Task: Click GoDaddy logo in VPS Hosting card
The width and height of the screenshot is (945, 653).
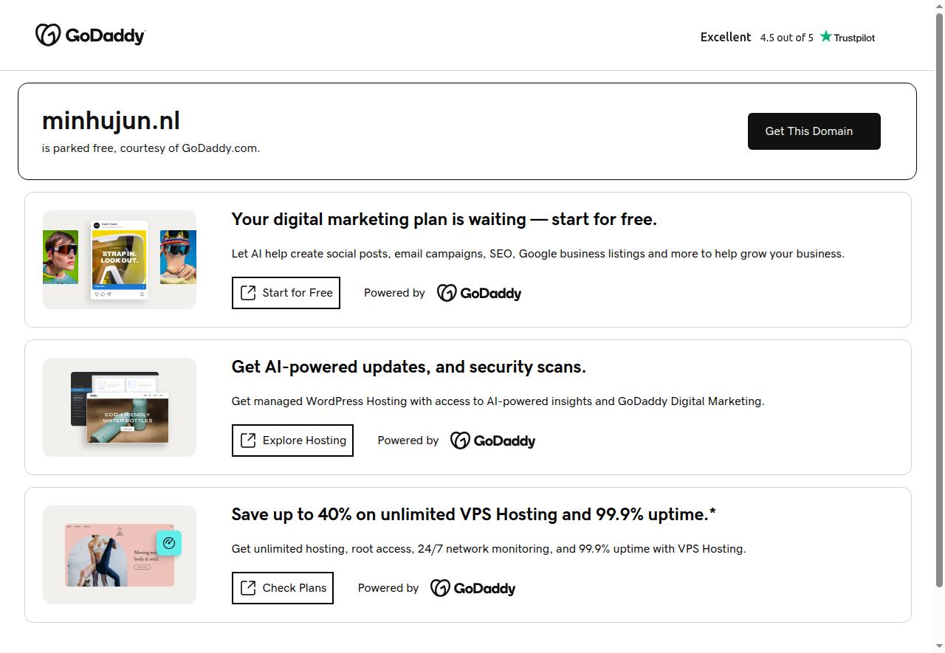Action: (472, 588)
